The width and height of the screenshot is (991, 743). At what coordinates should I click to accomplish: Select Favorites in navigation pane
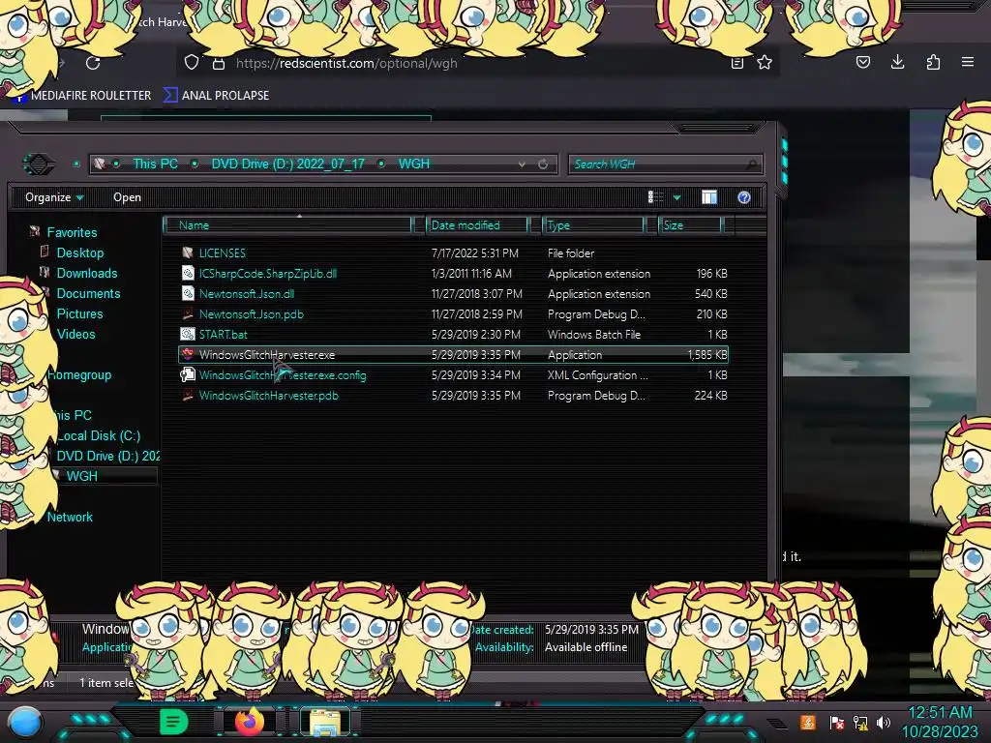tap(72, 232)
